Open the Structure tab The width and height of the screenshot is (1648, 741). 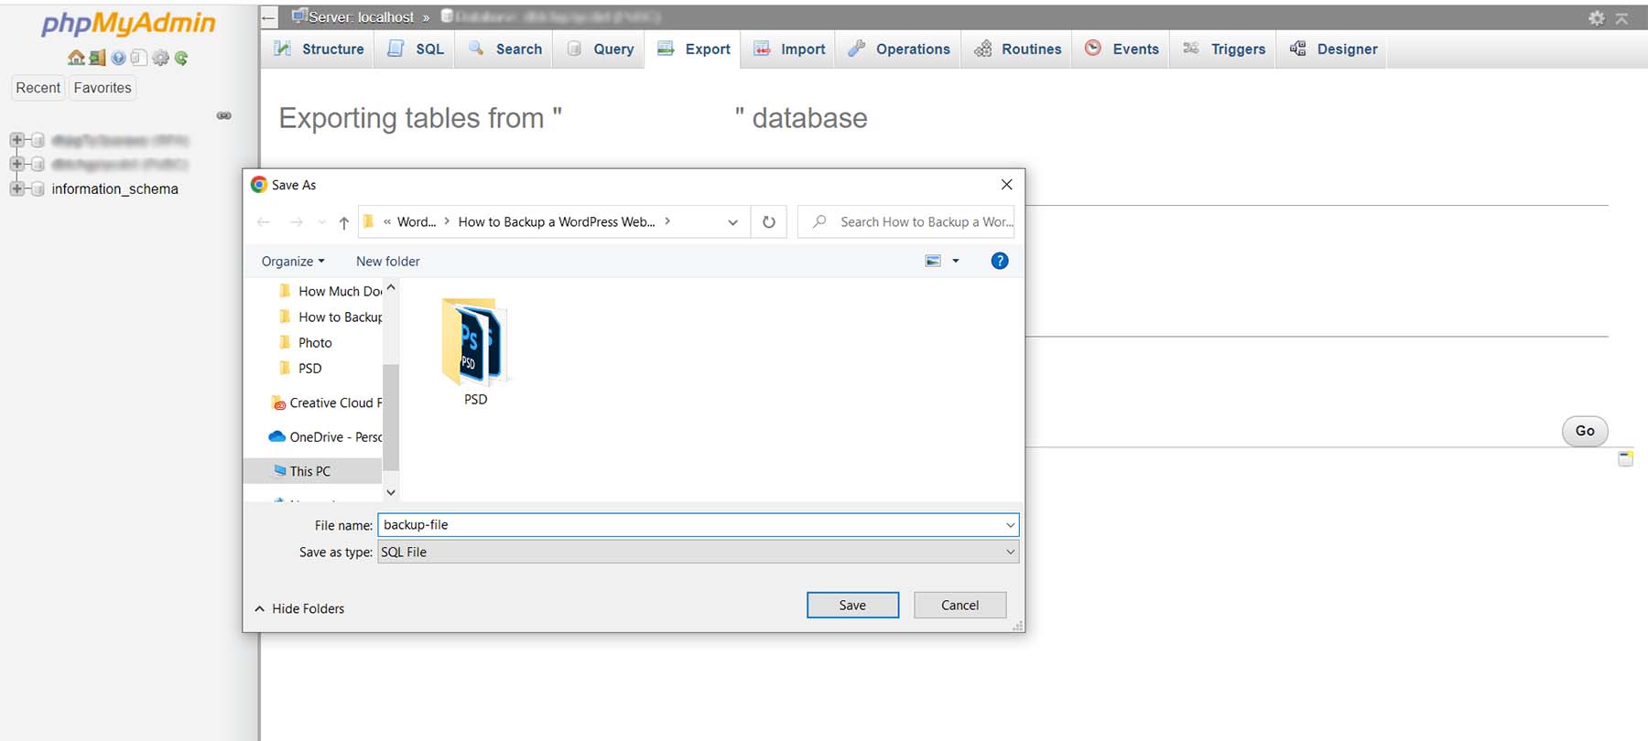(320, 49)
